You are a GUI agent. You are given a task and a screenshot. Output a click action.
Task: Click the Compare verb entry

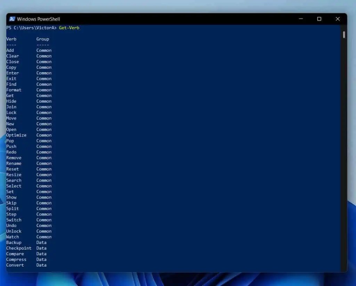15,254
